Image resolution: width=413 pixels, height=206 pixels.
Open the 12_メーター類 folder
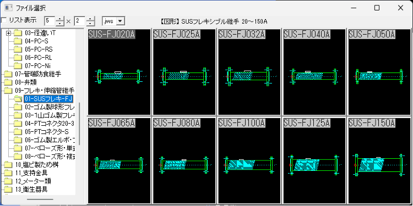[x=33, y=181]
